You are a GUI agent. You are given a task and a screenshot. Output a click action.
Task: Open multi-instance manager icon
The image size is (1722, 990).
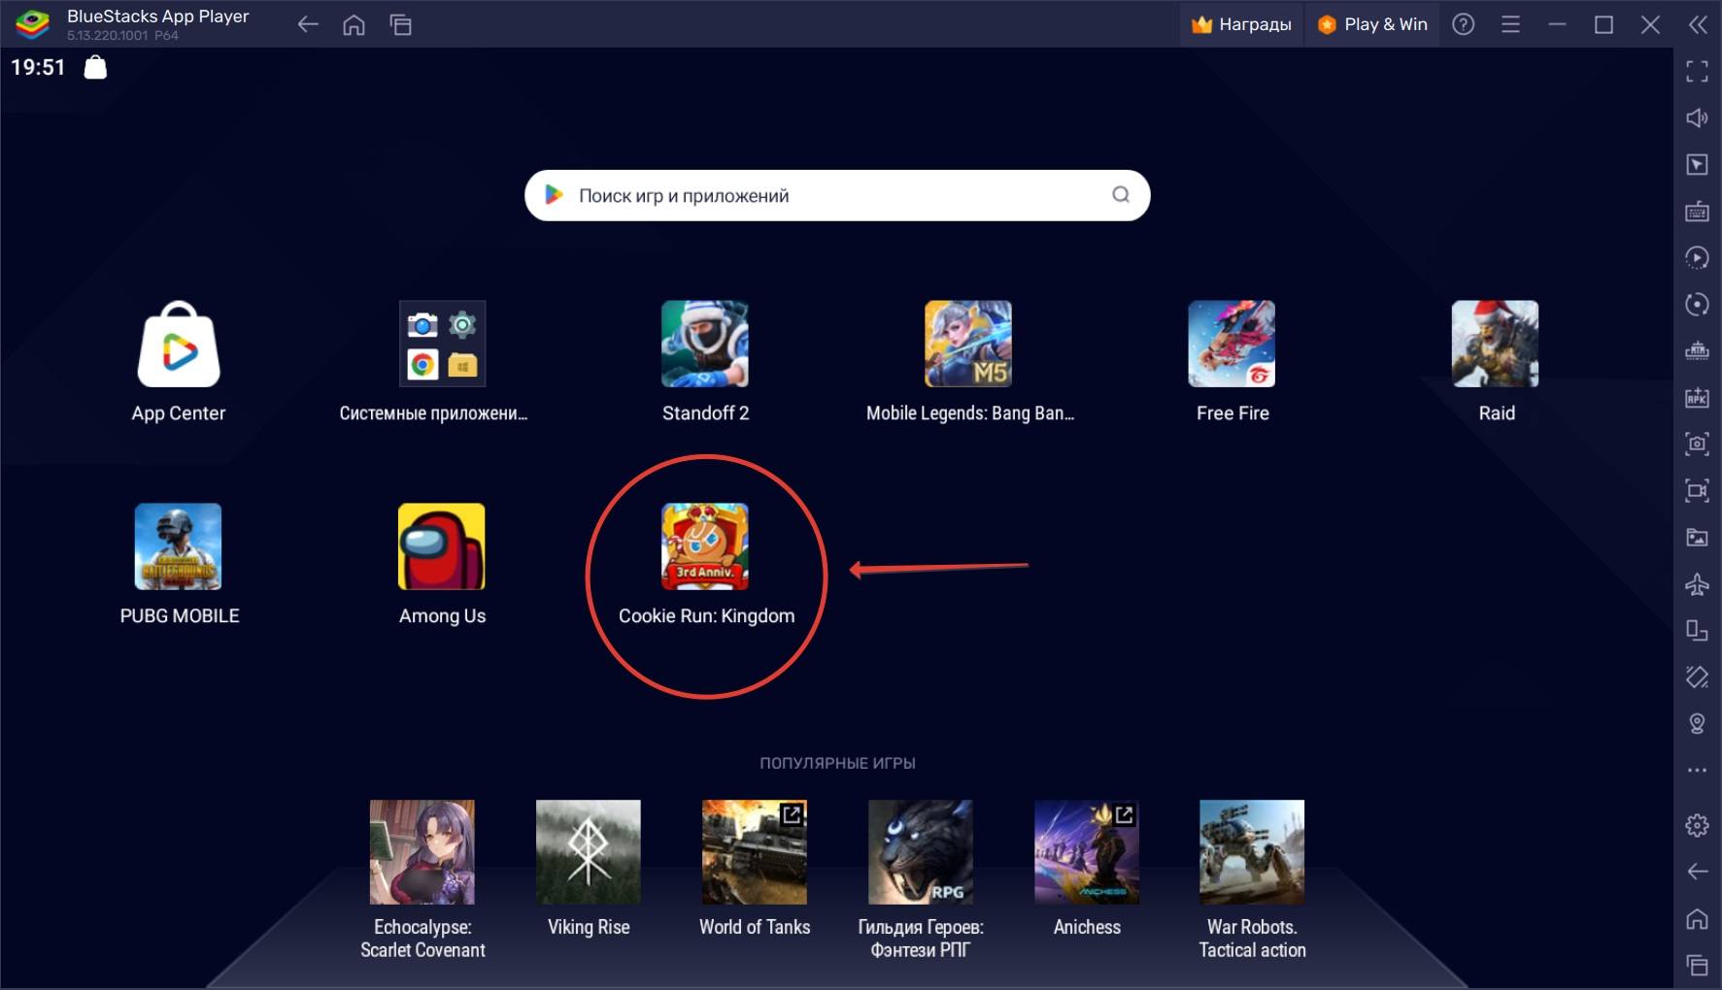point(1697,350)
